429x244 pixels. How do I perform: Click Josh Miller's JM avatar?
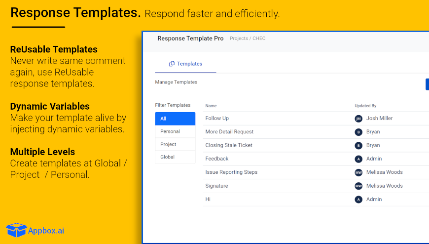tap(358, 119)
